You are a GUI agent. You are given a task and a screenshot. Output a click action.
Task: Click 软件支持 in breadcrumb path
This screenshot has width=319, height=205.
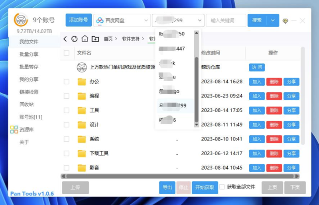pos(131,39)
